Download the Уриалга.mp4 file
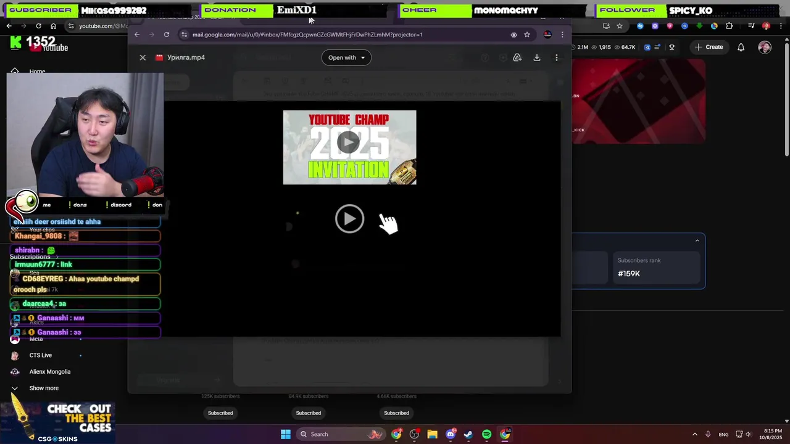Screen dimensions: 790x444 (537, 57)
